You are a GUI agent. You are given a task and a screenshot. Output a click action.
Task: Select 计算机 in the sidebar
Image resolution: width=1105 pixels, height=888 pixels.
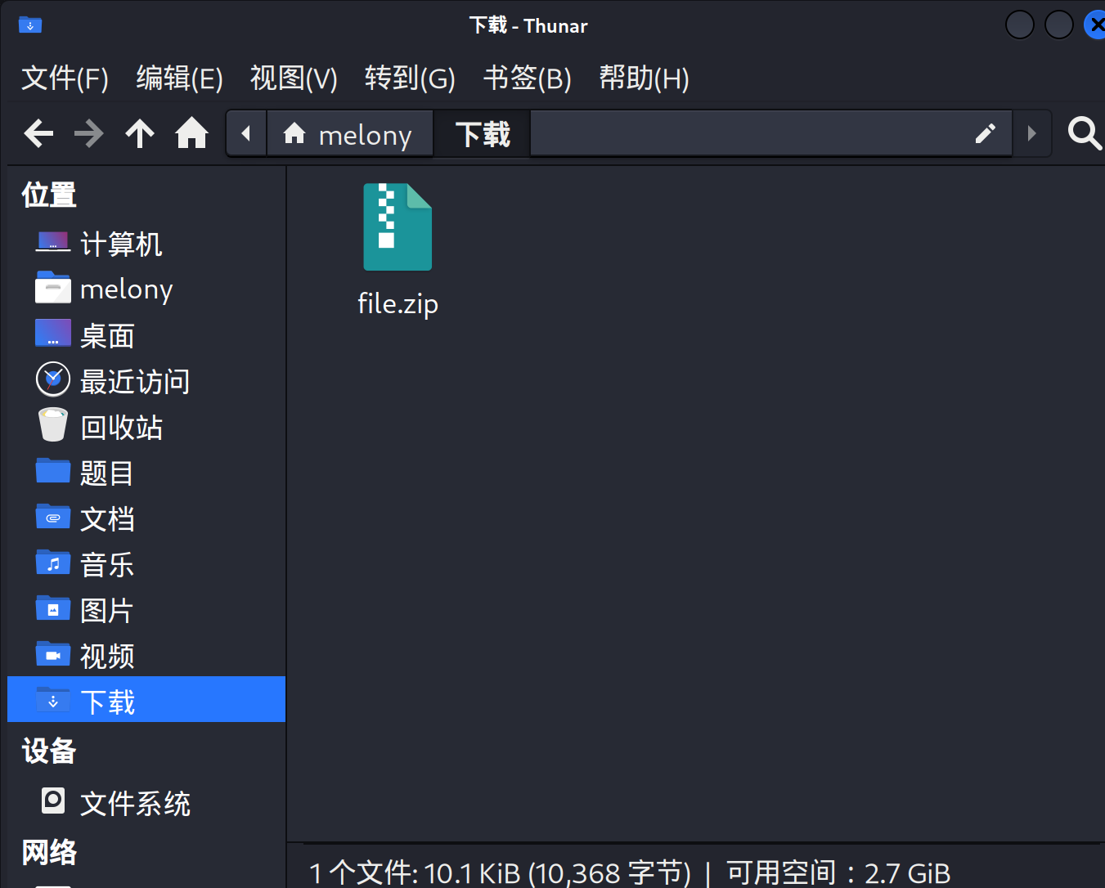pos(121,244)
